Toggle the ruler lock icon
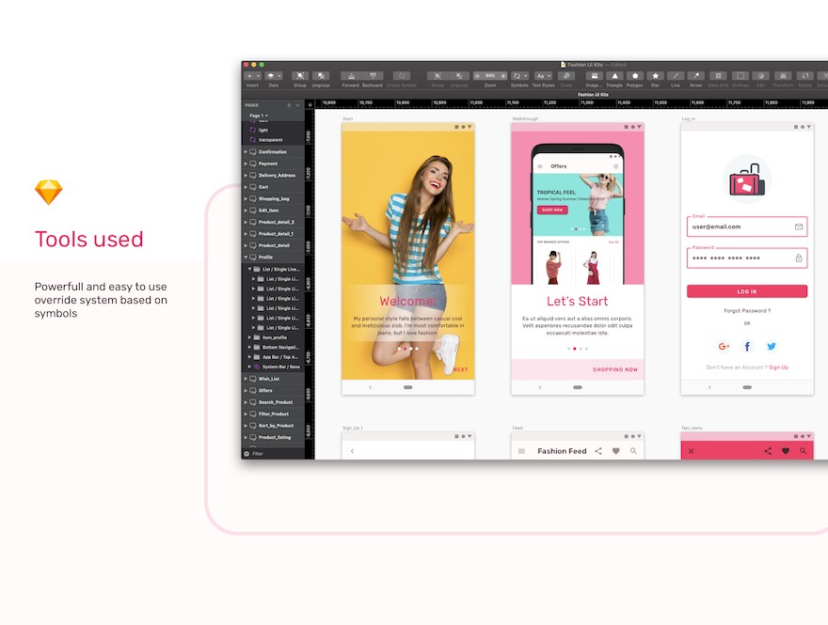 pos(310,105)
